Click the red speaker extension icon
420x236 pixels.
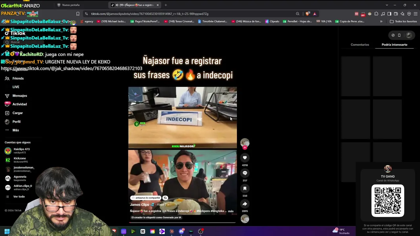(x=356, y=14)
